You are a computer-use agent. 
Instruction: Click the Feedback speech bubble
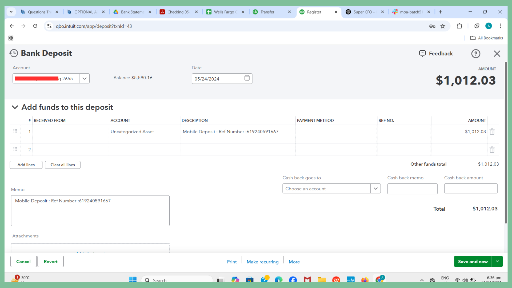pyautogui.click(x=436, y=54)
